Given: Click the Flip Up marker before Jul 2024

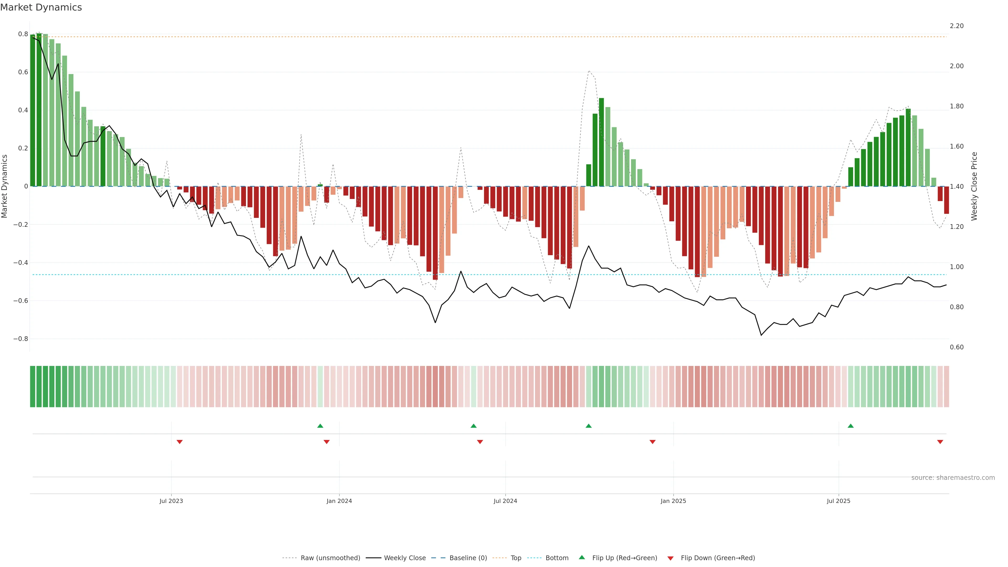Looking at the screenshot, I should click(474, 426).
